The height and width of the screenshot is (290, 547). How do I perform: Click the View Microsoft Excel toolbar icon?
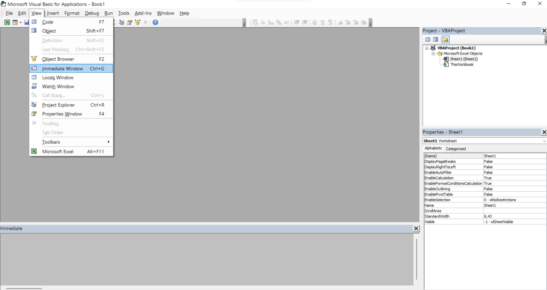pos(7,22)
